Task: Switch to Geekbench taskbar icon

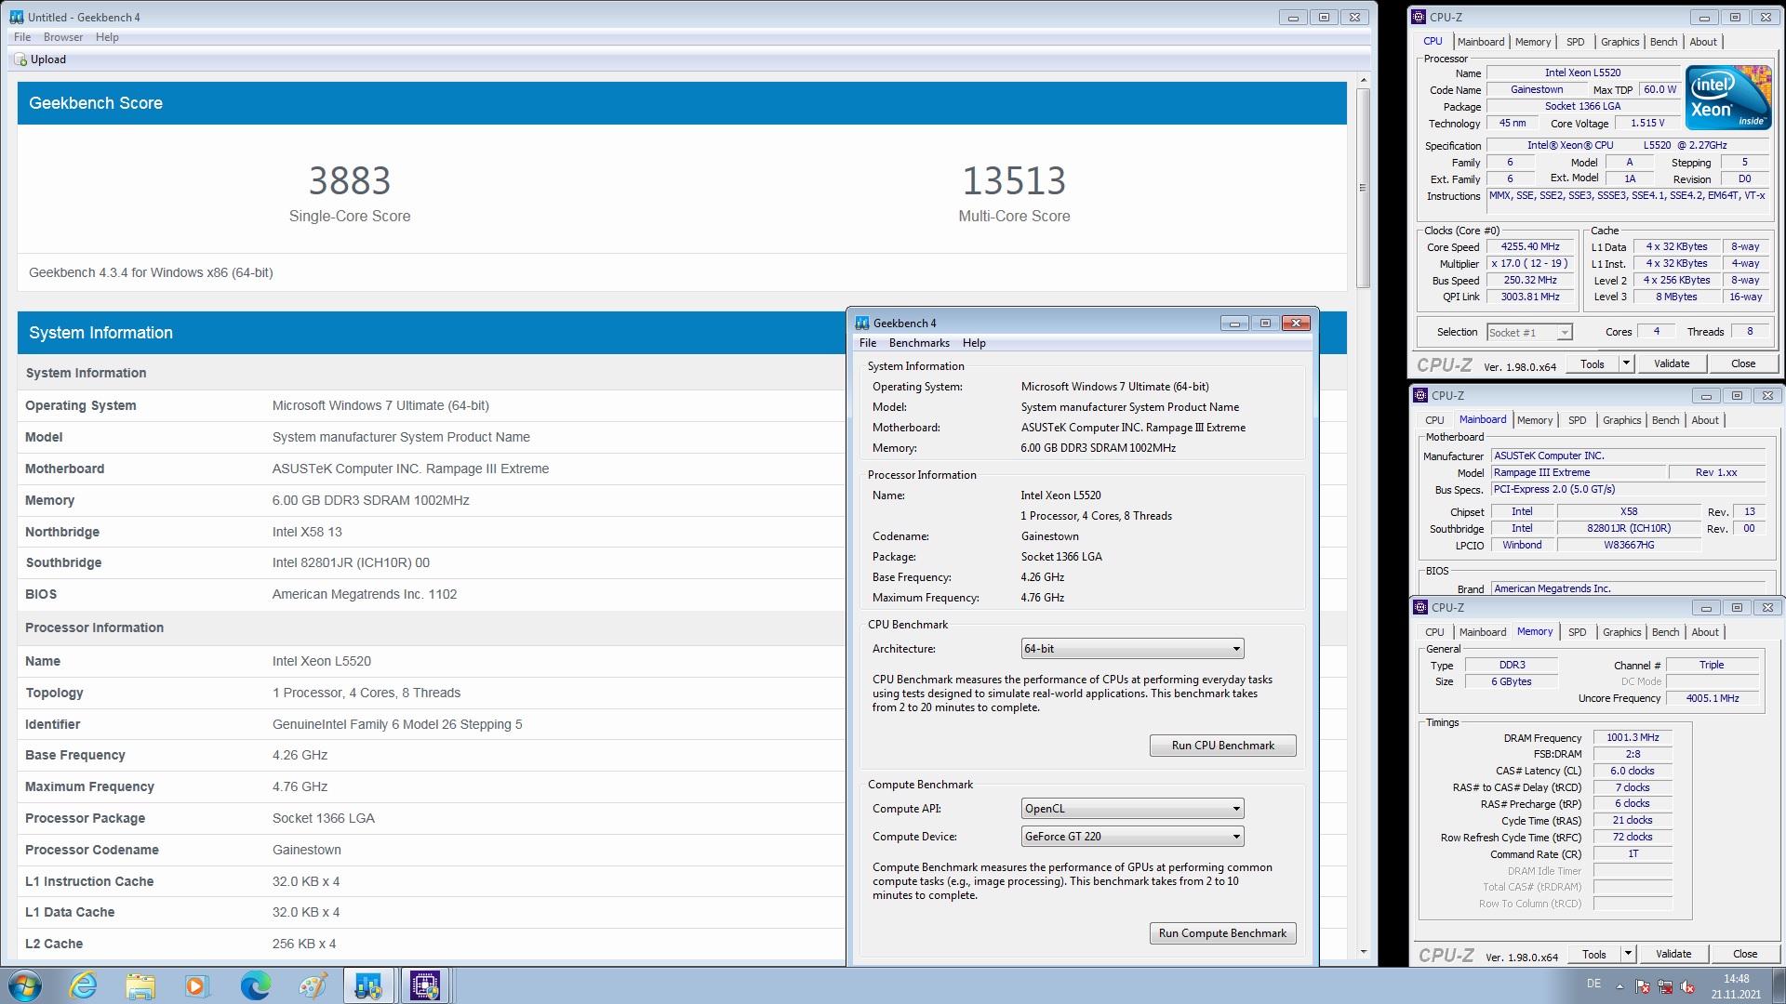Action: pos(368,985)
